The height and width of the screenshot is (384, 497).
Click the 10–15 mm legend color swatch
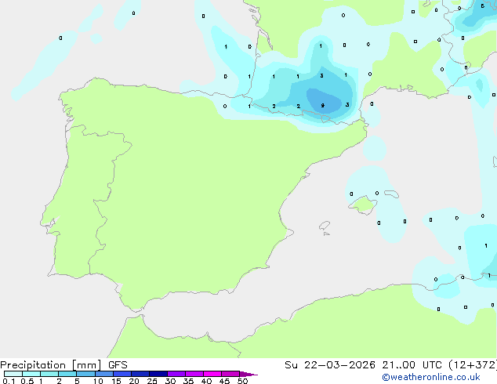coord(104,374)
